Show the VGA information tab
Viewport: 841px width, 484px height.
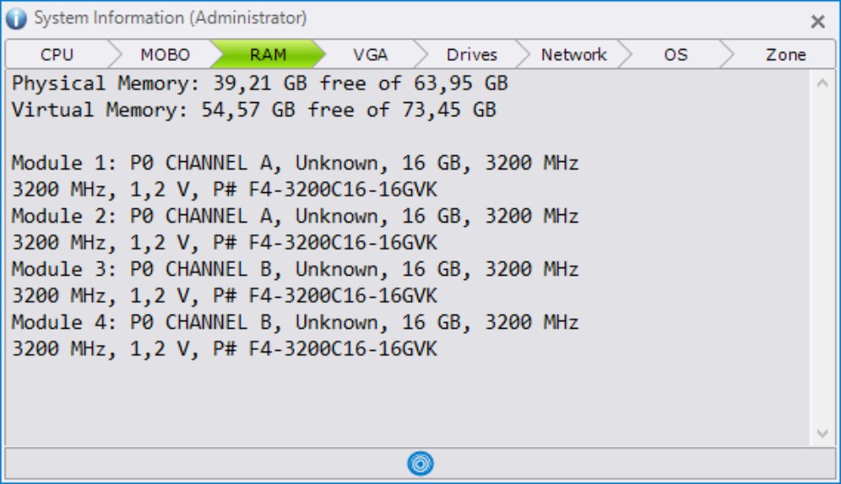point(370,55)
